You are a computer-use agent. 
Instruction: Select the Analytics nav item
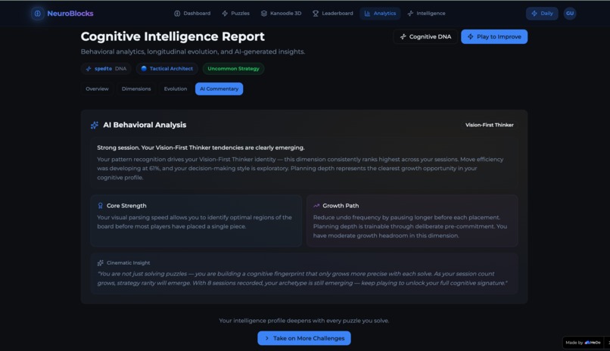pyautogui.click(x=380, y=13)
